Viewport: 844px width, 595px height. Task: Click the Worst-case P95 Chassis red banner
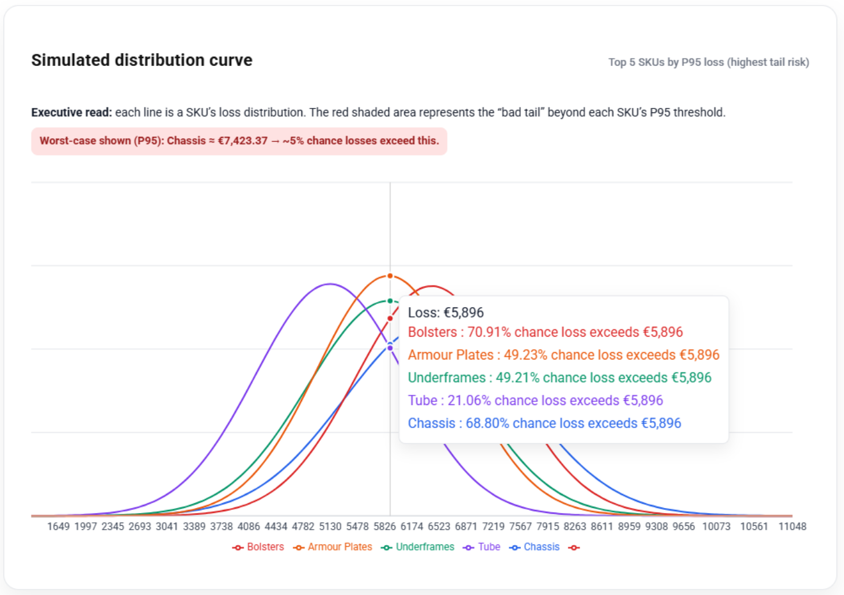tap(239, 141)
